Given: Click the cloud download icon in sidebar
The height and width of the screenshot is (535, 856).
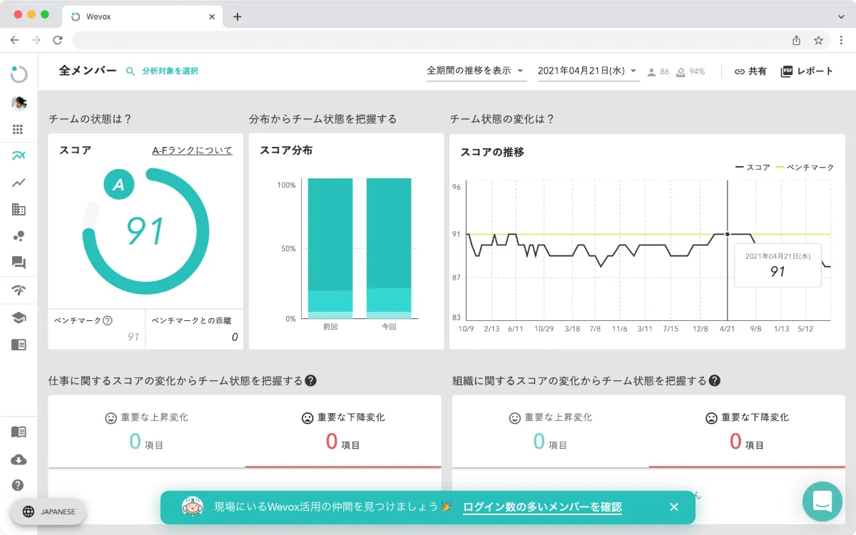Looking at the screenshot, I should click(x=19, y=459).
